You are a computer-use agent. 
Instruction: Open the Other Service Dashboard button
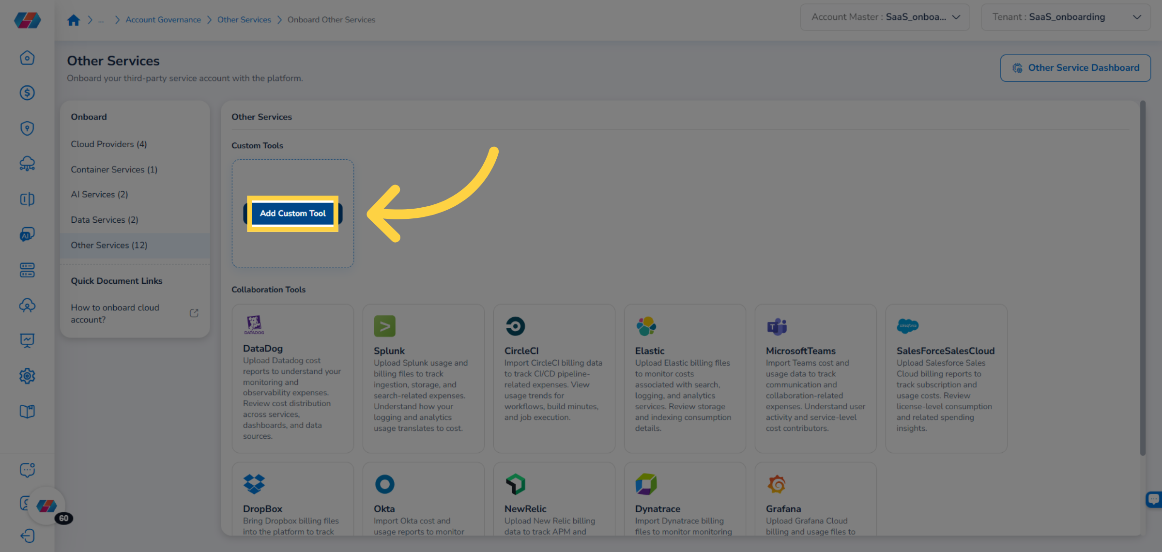tap(1075, 68)
